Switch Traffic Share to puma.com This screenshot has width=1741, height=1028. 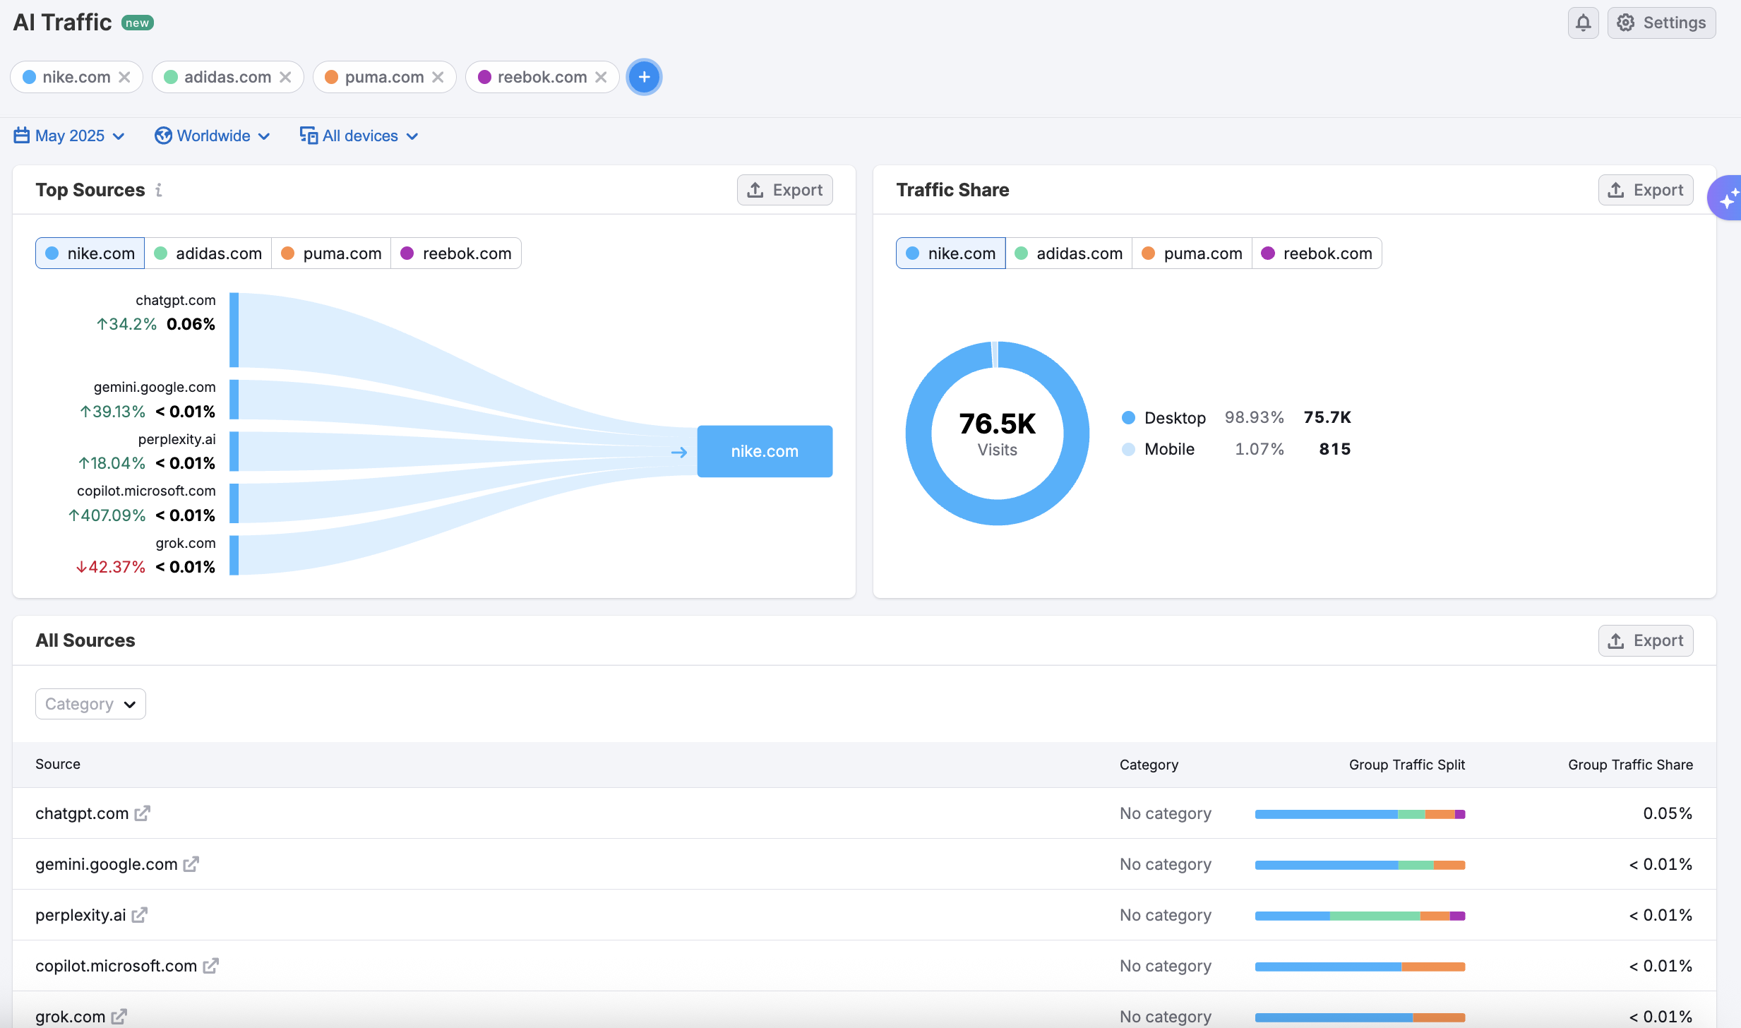1192,253
